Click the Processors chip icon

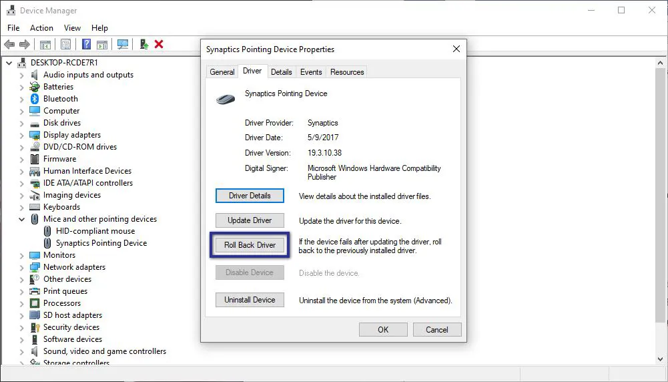click(x=35, y=303)
